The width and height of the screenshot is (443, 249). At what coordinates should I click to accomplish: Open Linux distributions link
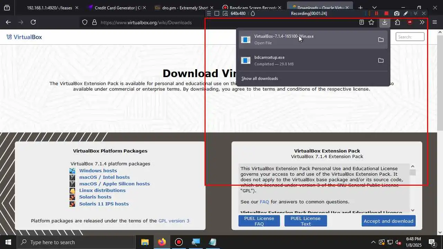coord(102,190)
